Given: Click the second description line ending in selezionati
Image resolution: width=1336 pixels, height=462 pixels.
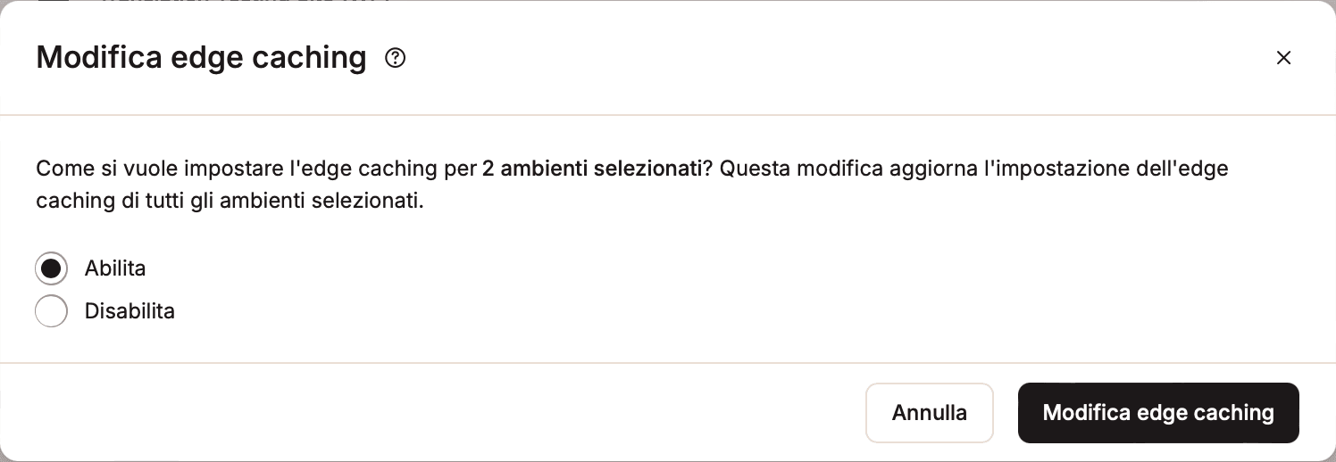Looking at the screenshot, I should (230, 201).
